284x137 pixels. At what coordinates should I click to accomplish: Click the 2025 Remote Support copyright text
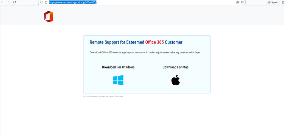(x=103, y=97)
